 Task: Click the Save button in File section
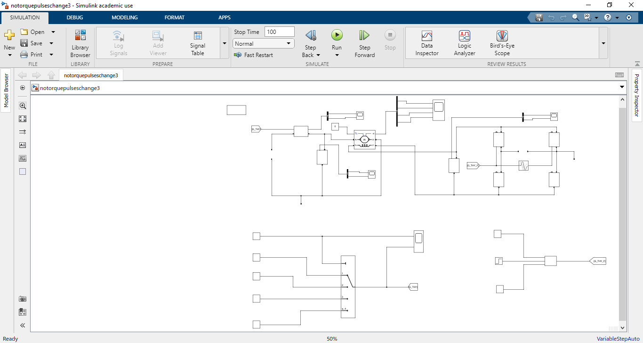click(31, 43)
